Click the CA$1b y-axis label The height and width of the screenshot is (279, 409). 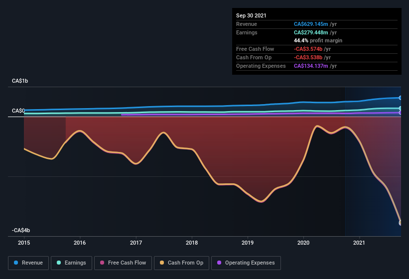[x=20, y=81]
